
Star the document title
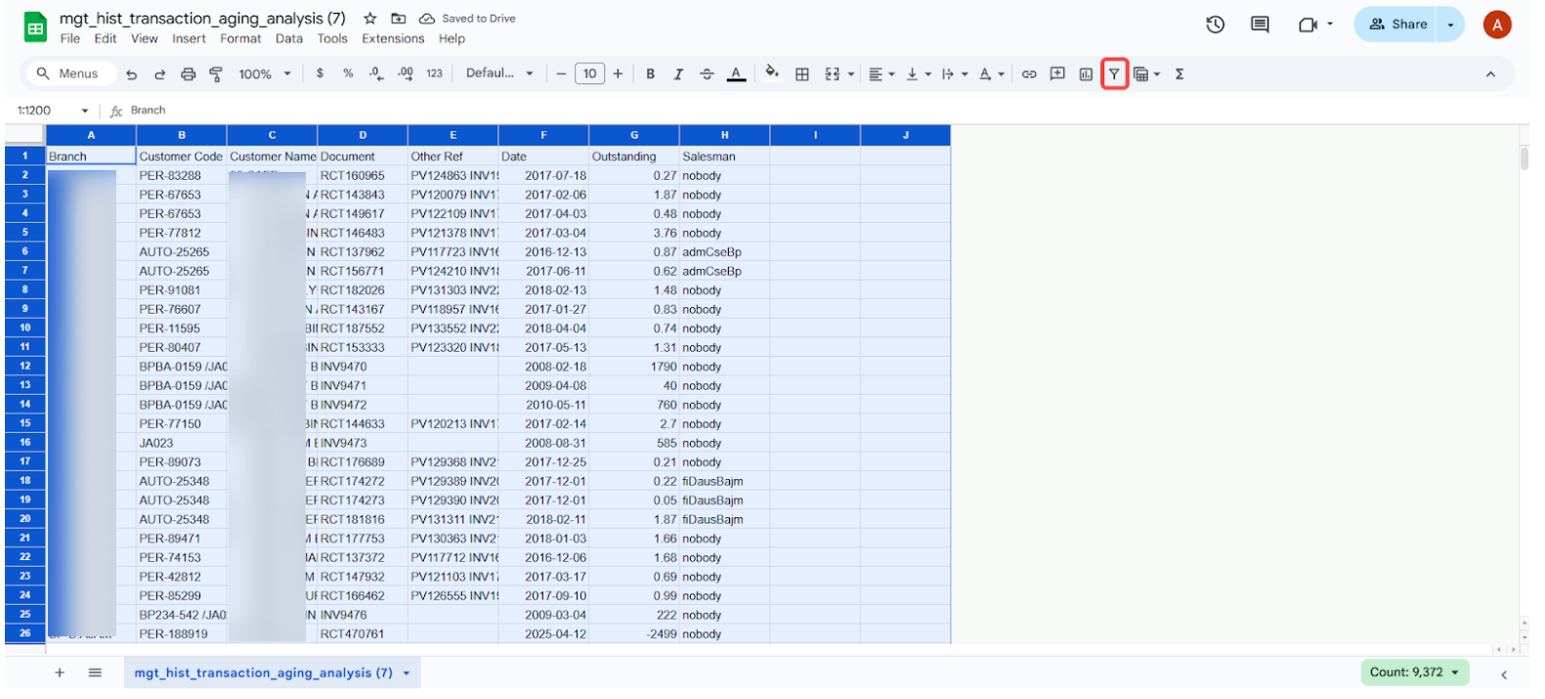tap(370, 19)
